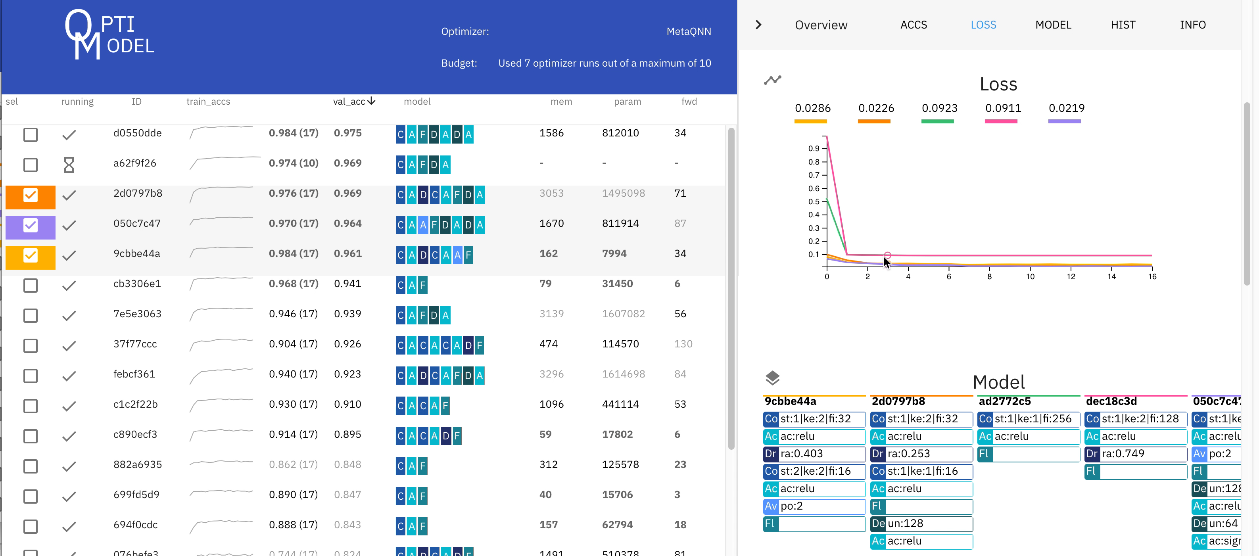1259x556 pixels.
Task: Click the CACAF model blocks of c1c2f22b
Action: click(x=423, y=406)
